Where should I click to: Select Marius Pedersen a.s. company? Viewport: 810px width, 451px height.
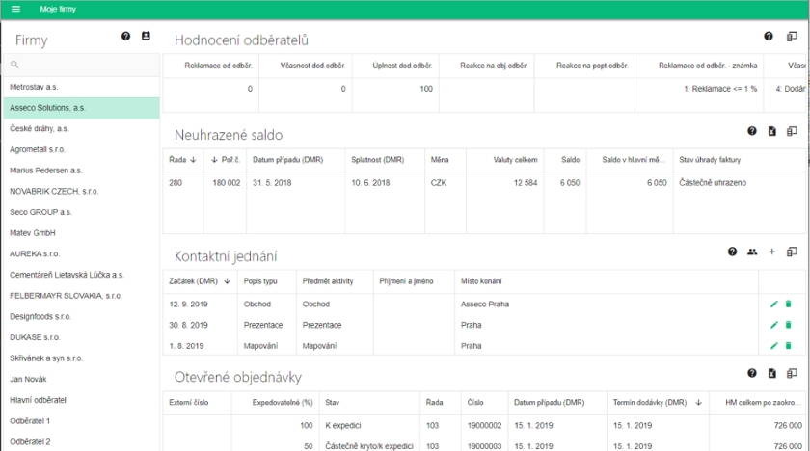click(x=82, y=171)
